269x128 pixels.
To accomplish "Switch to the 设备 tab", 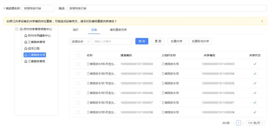I will (94, 30).
